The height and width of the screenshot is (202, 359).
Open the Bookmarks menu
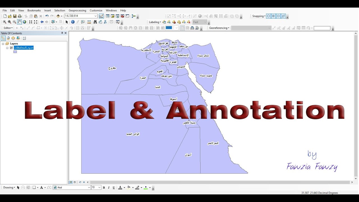click(34, 10)
